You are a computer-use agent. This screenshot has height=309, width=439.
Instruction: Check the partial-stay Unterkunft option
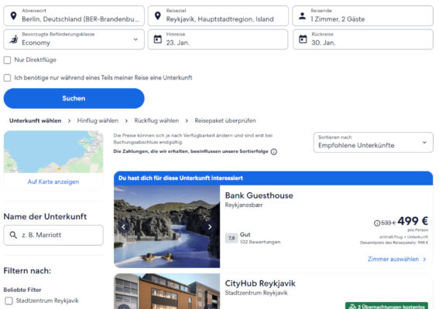pyautogui.click(x=7, y=78)
